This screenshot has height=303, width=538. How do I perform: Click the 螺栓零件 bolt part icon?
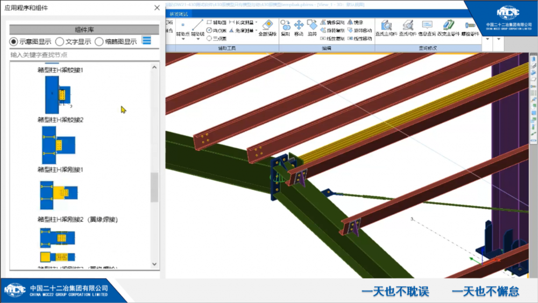tap(470, 25)
